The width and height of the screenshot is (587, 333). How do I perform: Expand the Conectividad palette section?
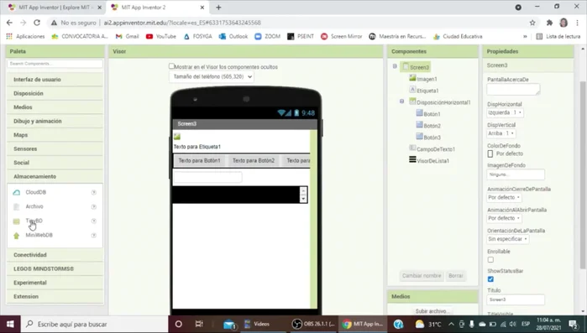(55, 255)
